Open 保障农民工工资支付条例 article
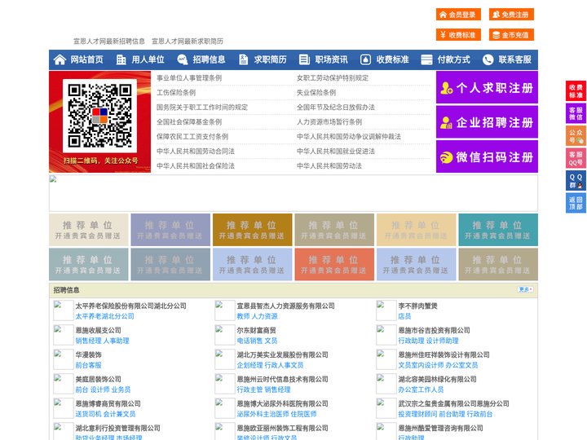This screenshot has height=440, width=587. point(192,136)
